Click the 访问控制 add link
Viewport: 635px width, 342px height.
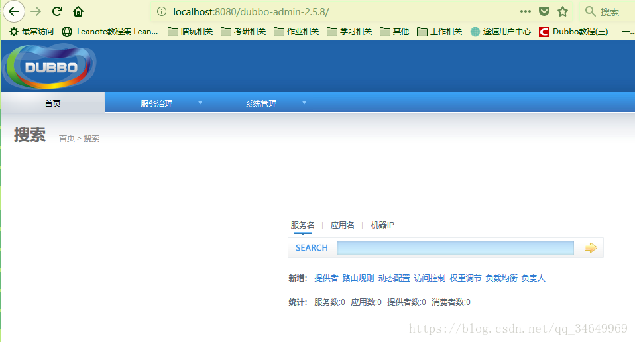(x=430, y=278)
